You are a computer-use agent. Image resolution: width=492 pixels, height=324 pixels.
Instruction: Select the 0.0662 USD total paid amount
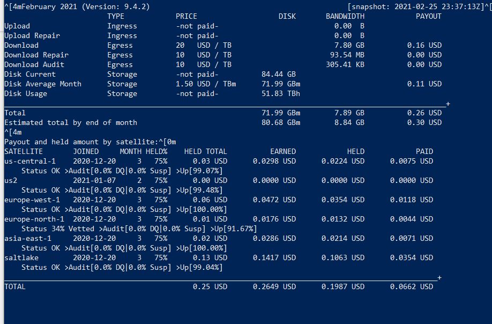(411, 287)
